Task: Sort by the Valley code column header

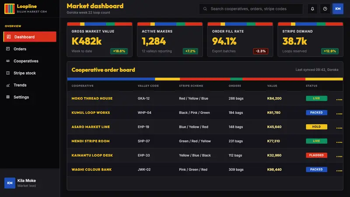Action: pyautogui.click(x=148, y=86)
